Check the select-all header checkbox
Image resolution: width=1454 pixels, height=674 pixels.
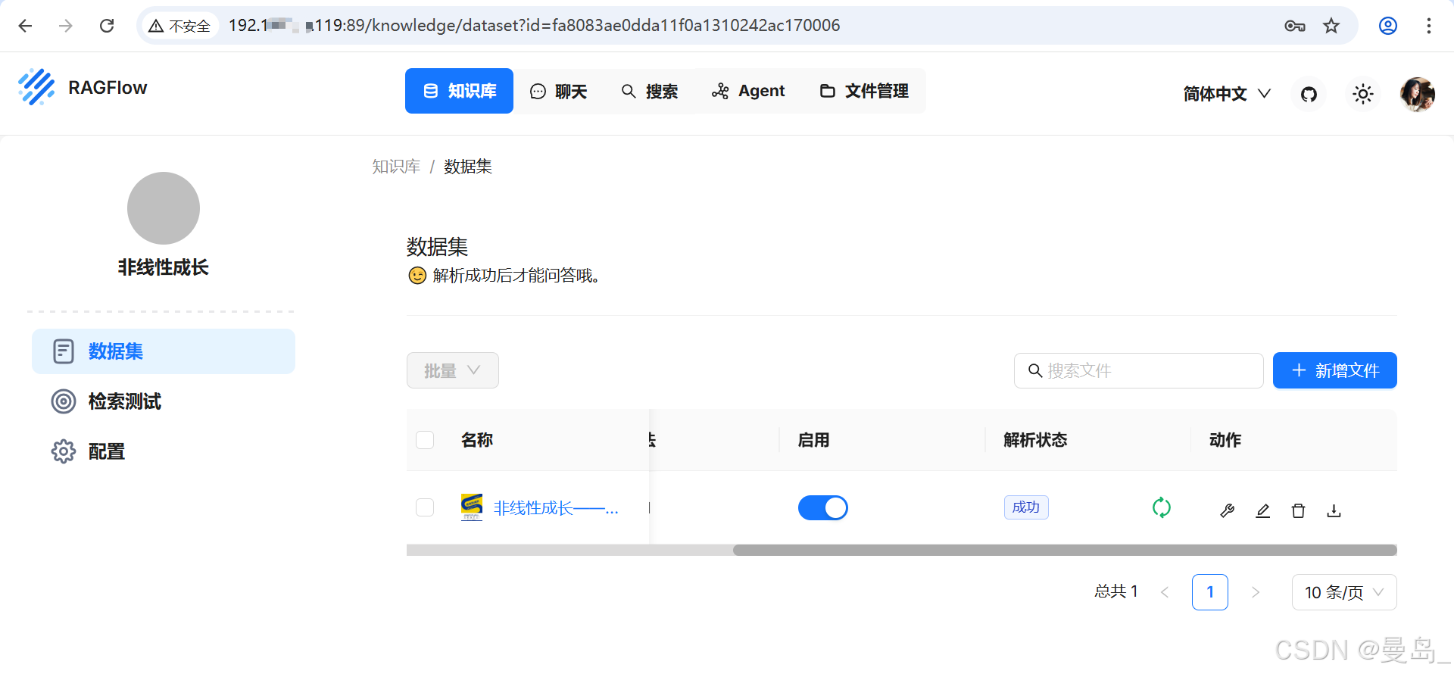click(425, 440)
